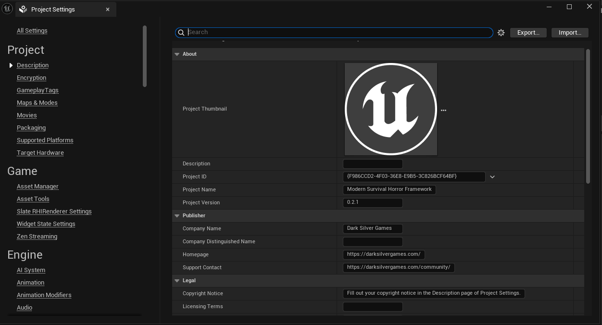Open All Settings link
The height and width of the screenshot is (325, 602).
(x=32, y=31)
